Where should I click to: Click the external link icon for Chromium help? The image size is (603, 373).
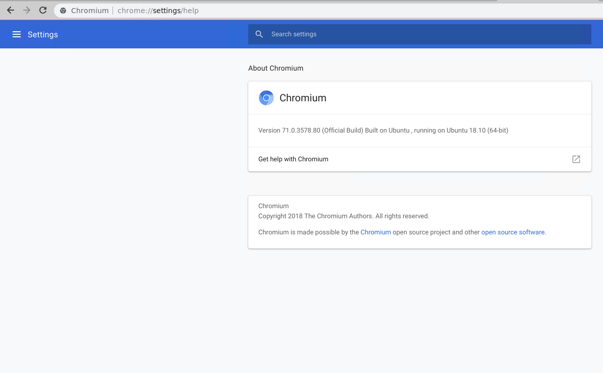click(x=576, y=159)
